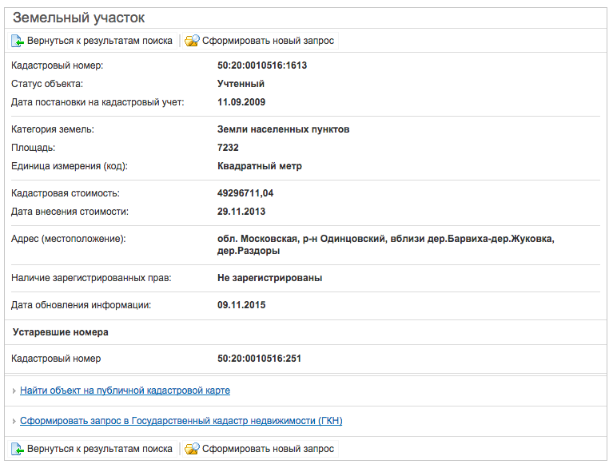Screen dimensions: 613x468
Task: Click the new query icon in top toolbar
Action: tap(192, 41)
